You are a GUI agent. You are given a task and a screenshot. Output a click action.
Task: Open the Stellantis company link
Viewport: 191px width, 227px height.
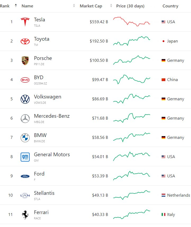(44, 193)
